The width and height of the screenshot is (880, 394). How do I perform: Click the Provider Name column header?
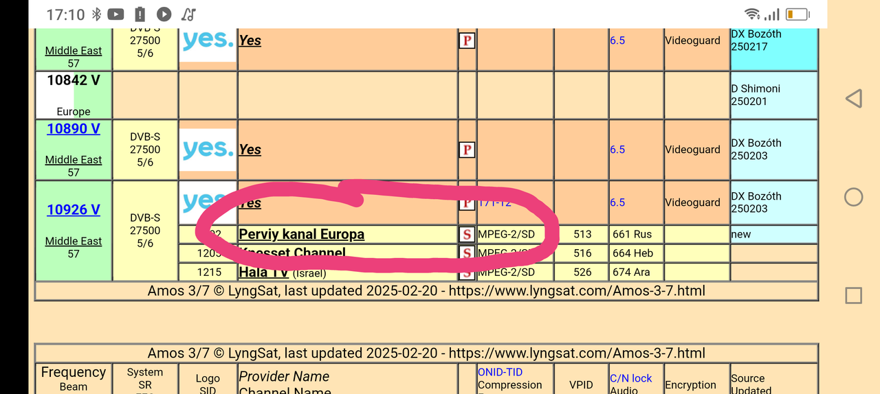(x=284, y=377)
